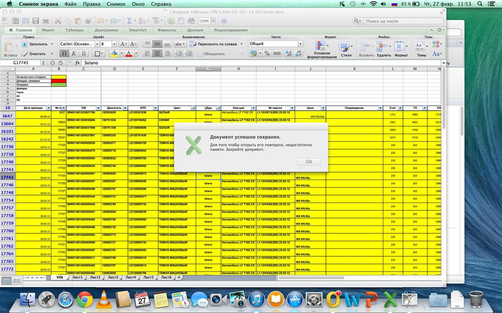The height and width of the screenshot is (313, 502).
Task: Open Excel Help via purple question icon
Action: tap(224, 21)
